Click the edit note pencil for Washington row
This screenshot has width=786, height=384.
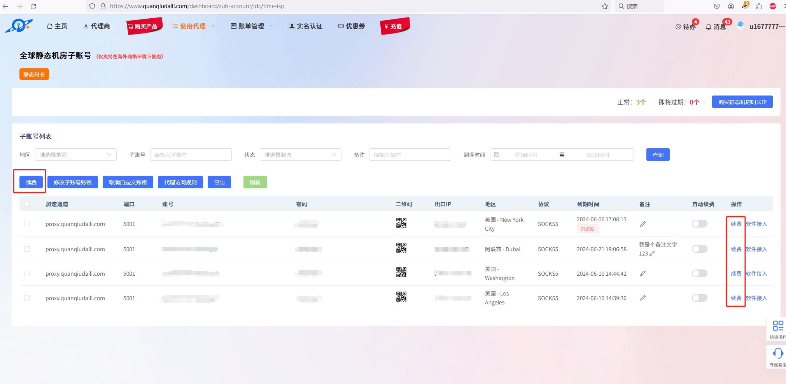(643, 273)
